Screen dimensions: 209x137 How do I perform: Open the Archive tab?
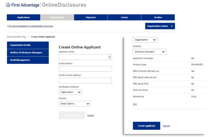point(158,17)
